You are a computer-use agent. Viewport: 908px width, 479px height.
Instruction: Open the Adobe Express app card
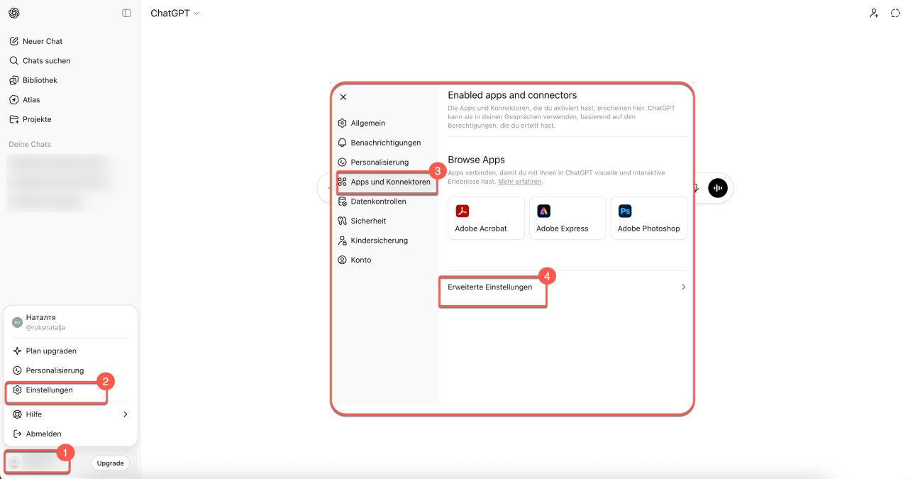pyautogui.click(x=567, y=218)
